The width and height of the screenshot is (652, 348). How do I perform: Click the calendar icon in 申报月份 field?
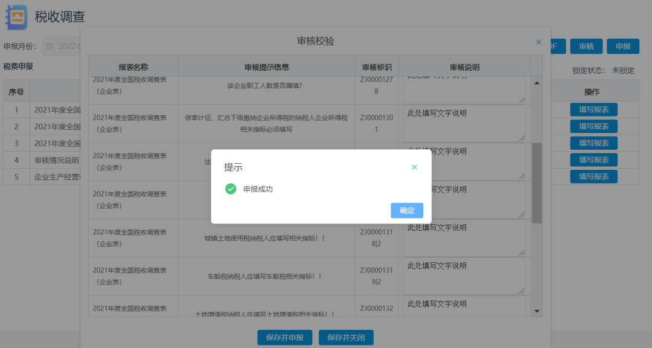click(x=50, y=47)
